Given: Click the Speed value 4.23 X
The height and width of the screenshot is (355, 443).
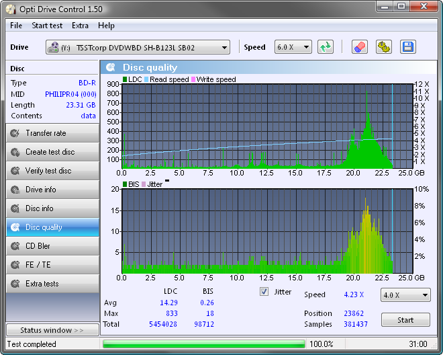Looking at the screenshot, I should tap(354, 294).
